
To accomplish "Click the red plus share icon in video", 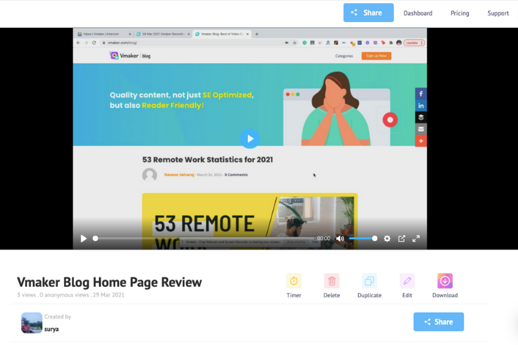I will pyautogui.click(x=421, y=141).
